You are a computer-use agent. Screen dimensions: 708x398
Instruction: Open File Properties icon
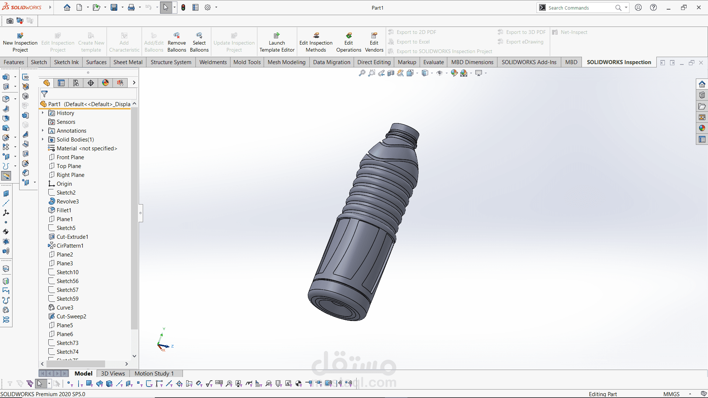(x=195, y=7)
